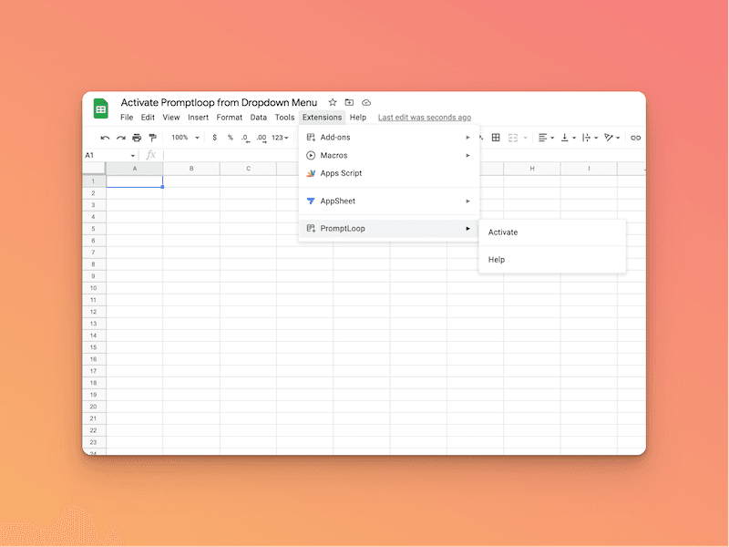Select row 20 header
The width and height of the screenshot is (729, 547).
pyautogui.click(x=94, y=407)
